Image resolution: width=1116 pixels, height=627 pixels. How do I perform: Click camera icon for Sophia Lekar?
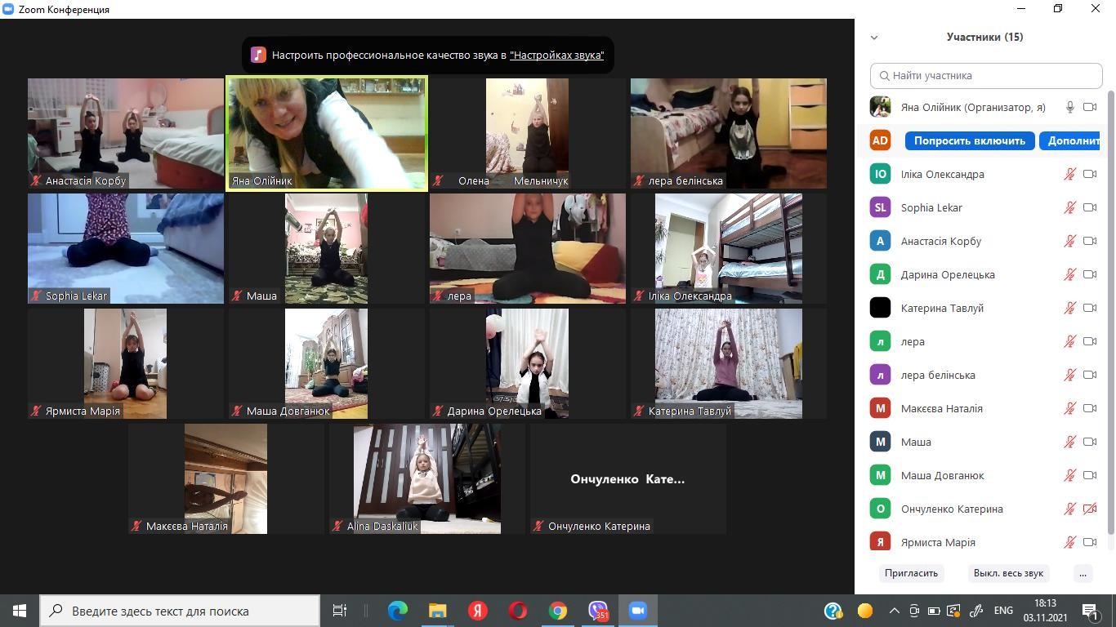(x=1090, y=207)
